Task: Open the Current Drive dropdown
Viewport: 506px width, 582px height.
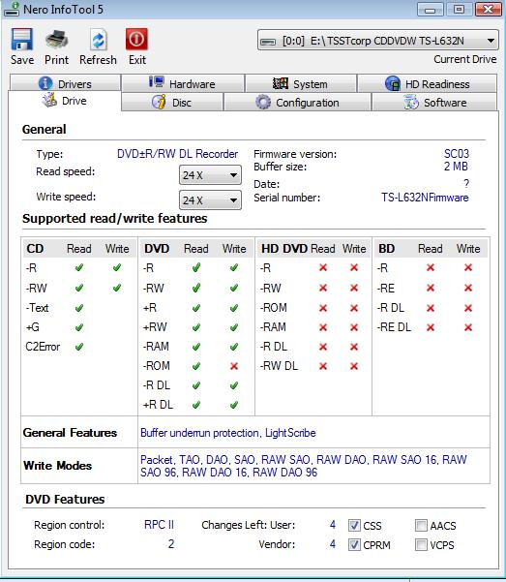Action: [x=377, y=40]
